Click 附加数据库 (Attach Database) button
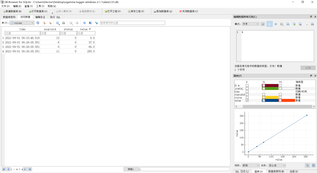This screenshot has height=173, width=317. point(163,11)
